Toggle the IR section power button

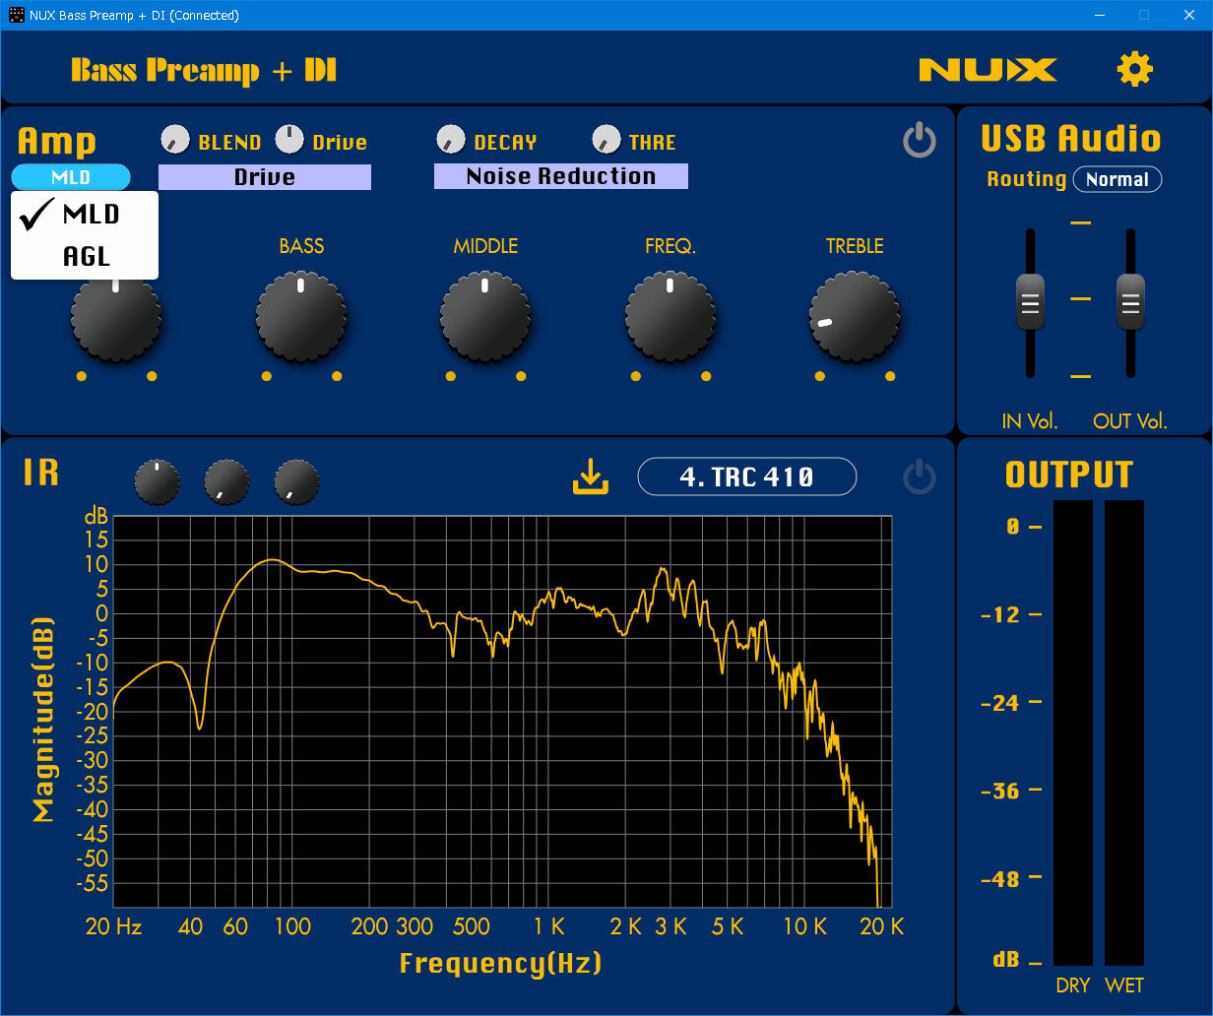click(x=920, y=478)
